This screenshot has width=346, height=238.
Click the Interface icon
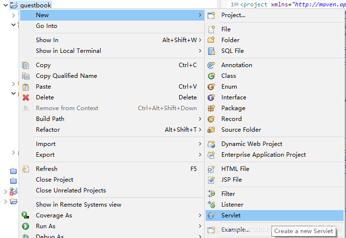[212, 97]
